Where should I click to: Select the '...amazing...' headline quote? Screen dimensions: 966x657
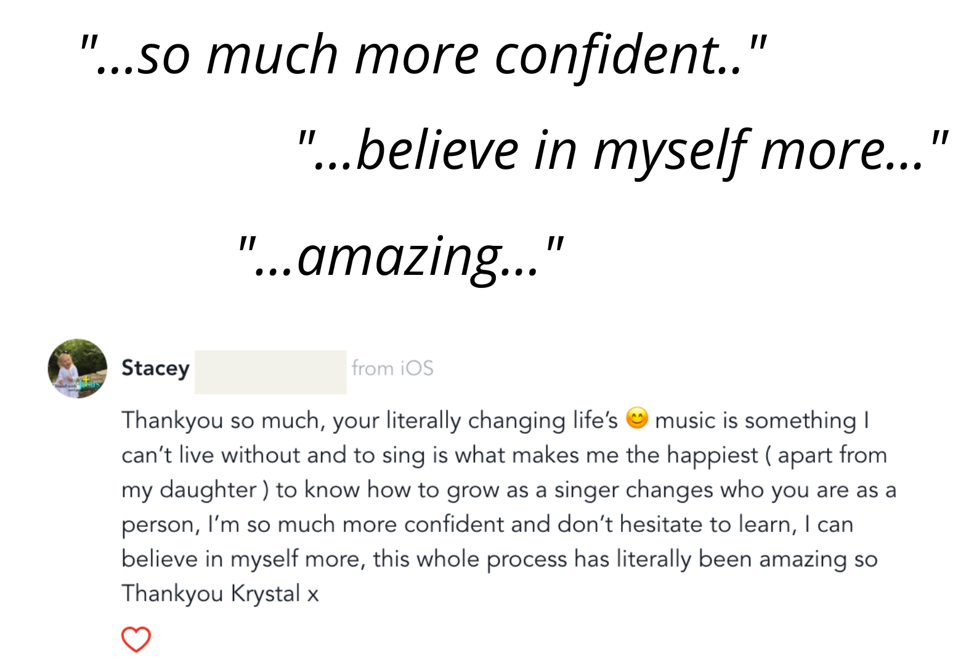click(401, 256)
